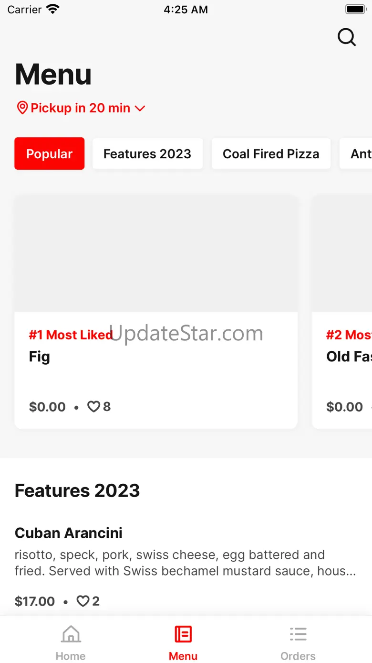The height and width of the screenshot is (663, 372).
Task: Open the Fig item image placeholder
Action: point(156,254)
